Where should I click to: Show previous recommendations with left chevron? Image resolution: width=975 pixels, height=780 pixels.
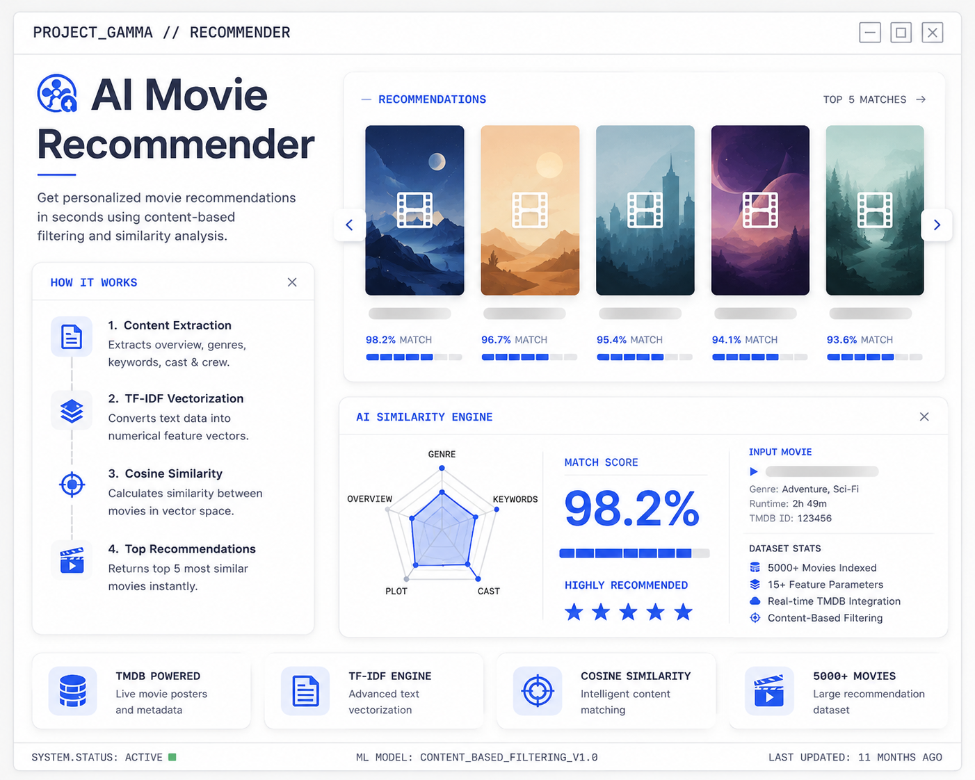click(350, 225)
